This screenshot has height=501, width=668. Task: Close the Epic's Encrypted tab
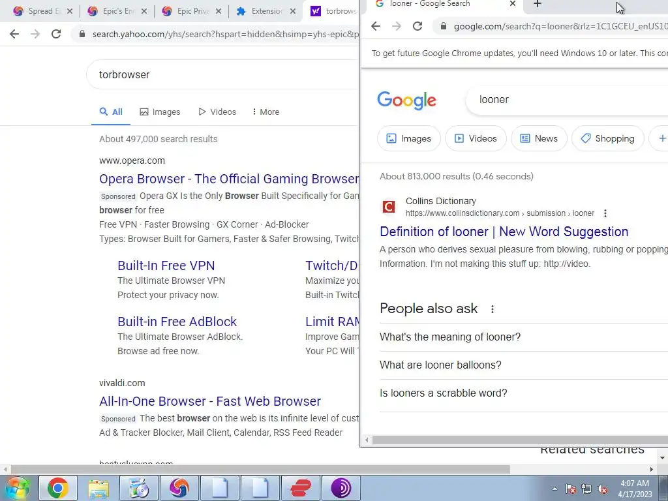tap(144, 11)
